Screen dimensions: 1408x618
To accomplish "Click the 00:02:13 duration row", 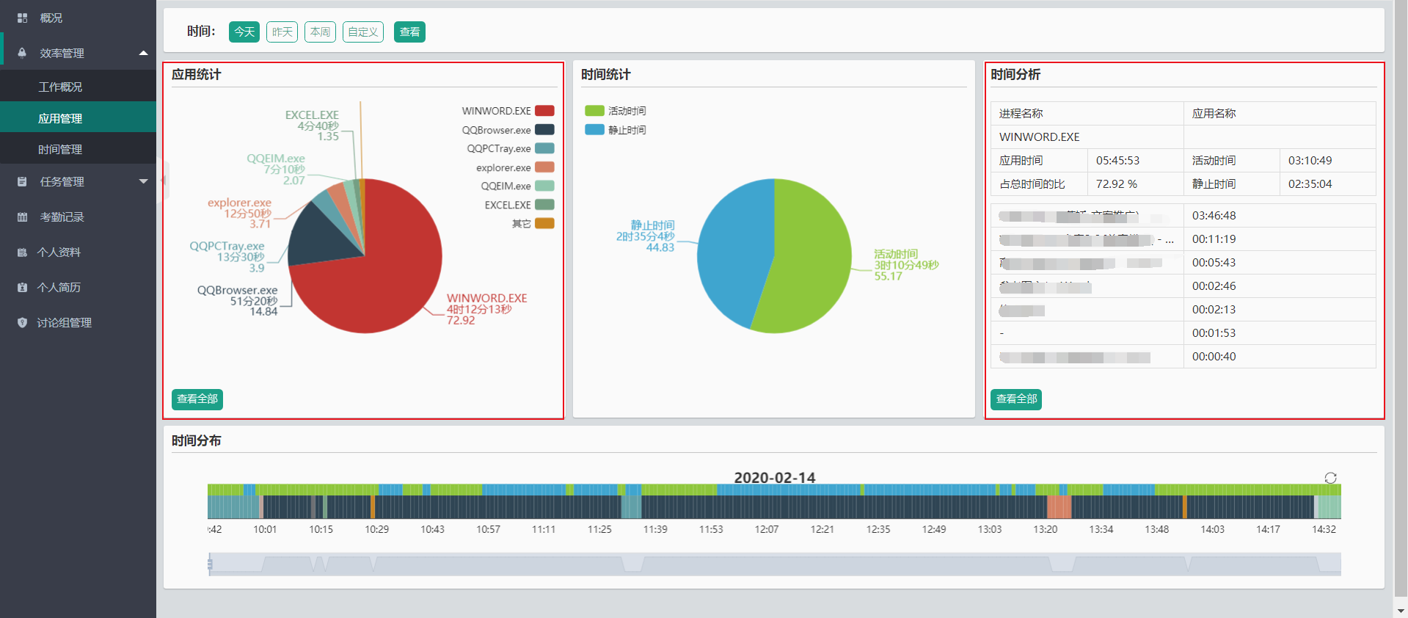I will (x=1183, y=310).
